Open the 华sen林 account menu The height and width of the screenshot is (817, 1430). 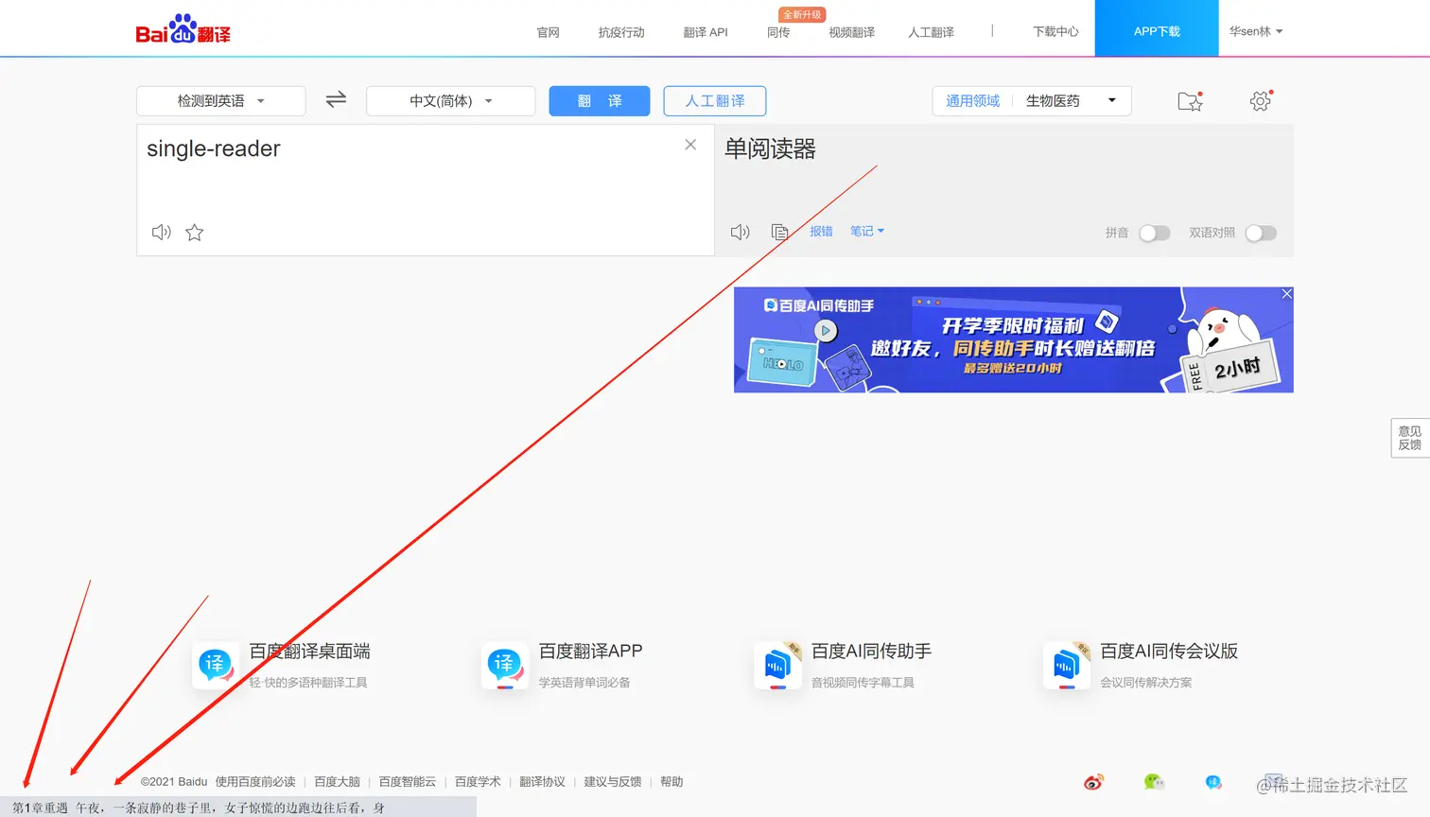[1256, 31]
